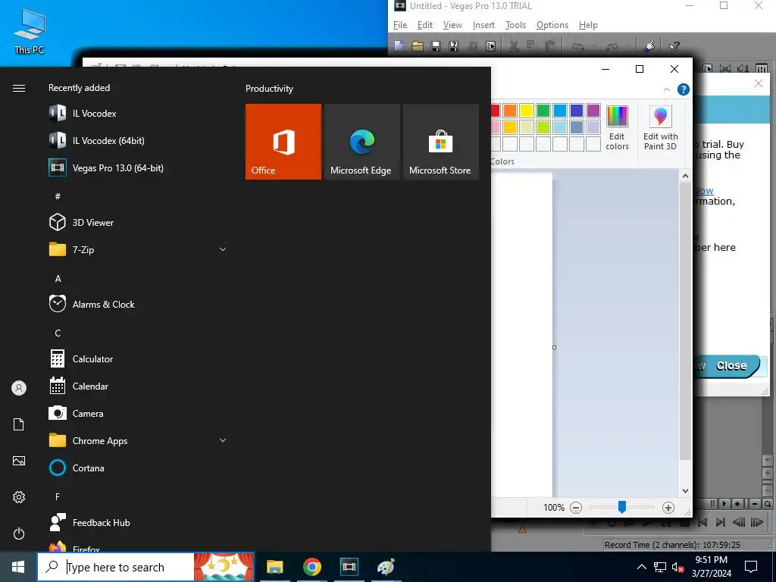Open the Vegas Insert menu

(x=483, y=25)
